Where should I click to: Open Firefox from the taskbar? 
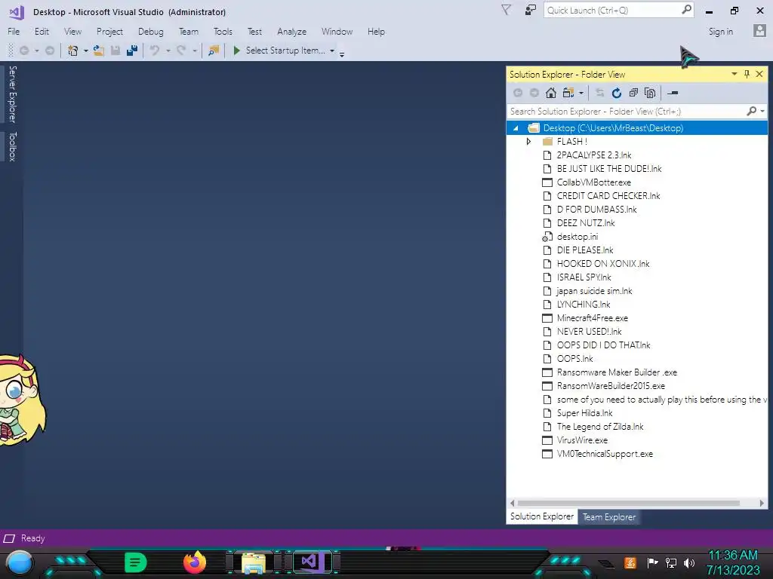click(195, 562)
